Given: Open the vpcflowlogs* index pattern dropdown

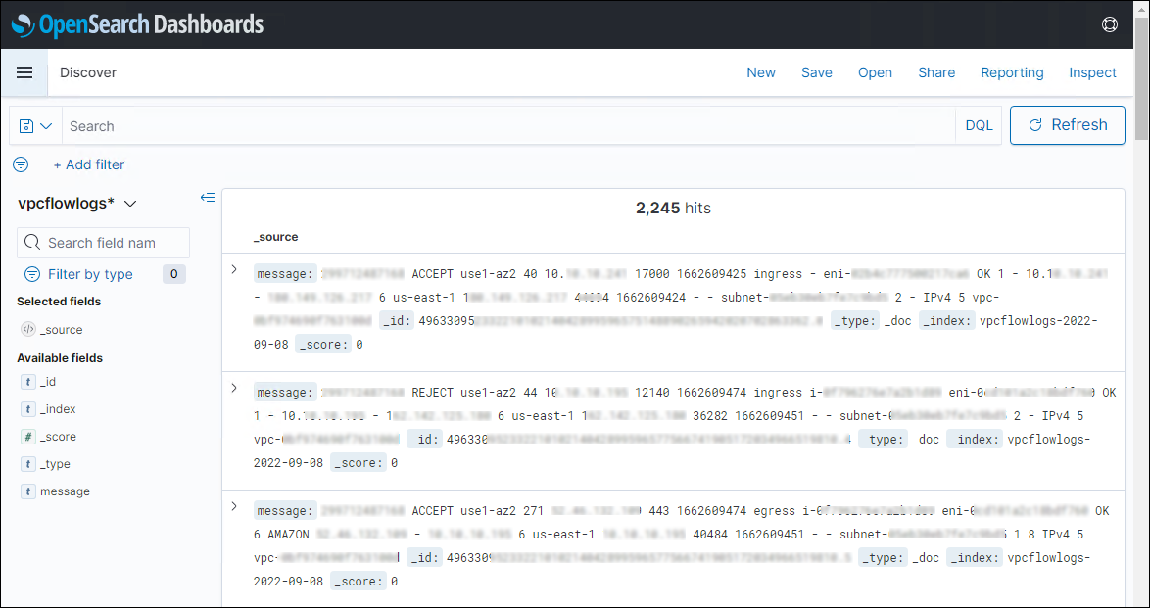Looking at the screenshot, I should coord(77,203).
